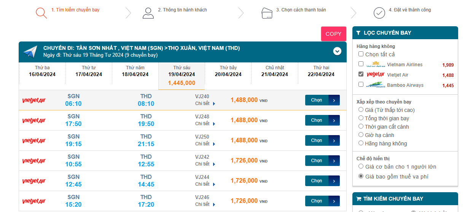Choose the 19:15 flight VJ250 with Chọn

coord(322,140)
